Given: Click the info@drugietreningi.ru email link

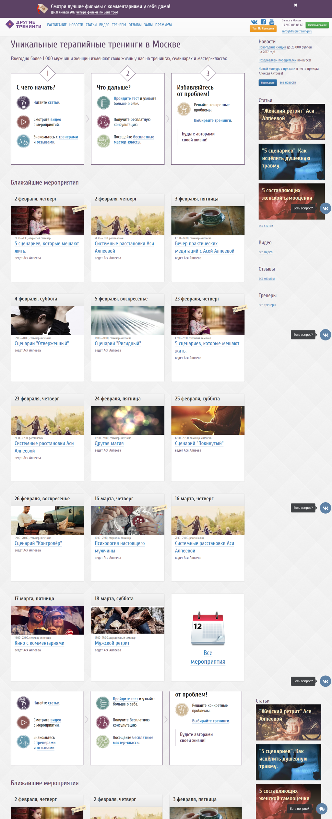Looking at the screenshot, I should (297, 31).
